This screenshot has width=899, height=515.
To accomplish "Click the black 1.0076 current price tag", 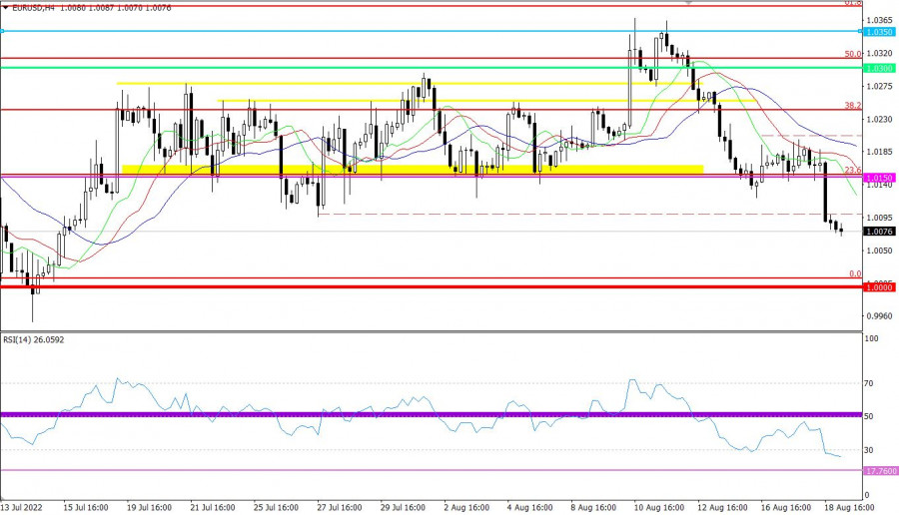I will pyautogui.click(x=879, y=232).
